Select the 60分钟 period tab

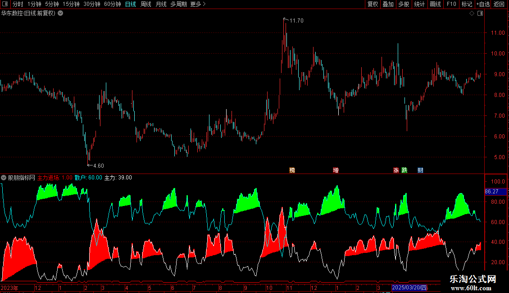coord(112,4)
